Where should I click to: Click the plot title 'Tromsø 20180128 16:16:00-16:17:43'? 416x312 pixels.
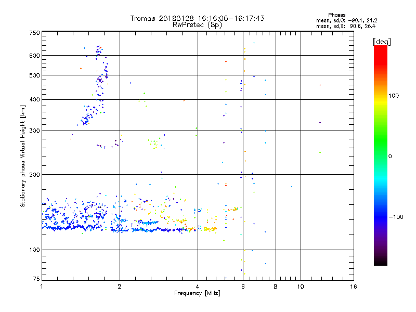[197, 18]
